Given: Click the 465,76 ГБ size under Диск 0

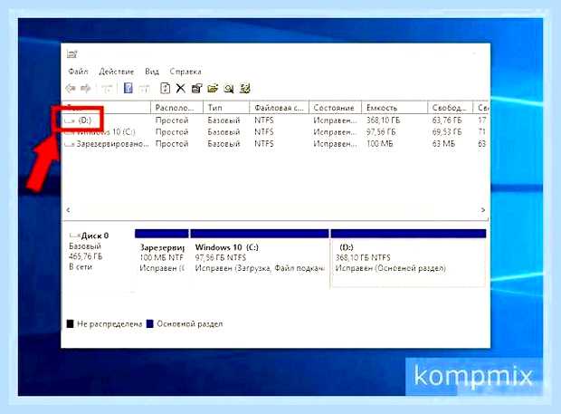Looking at the screenshot, I should tap(86, 256).
